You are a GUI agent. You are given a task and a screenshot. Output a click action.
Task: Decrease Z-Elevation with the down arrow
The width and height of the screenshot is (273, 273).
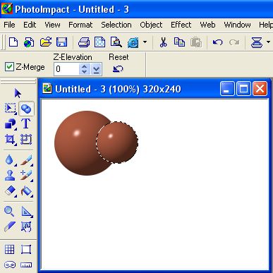point(85,72)
